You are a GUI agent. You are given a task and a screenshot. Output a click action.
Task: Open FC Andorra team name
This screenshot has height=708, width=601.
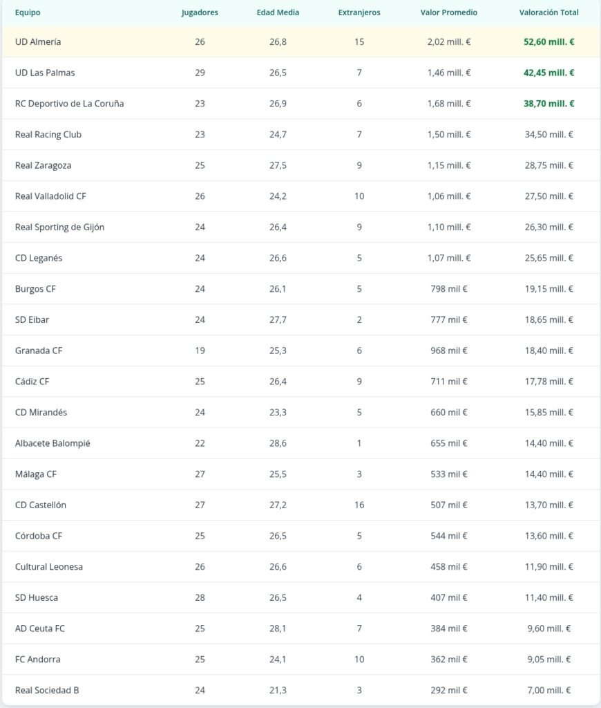coord(37,659)
